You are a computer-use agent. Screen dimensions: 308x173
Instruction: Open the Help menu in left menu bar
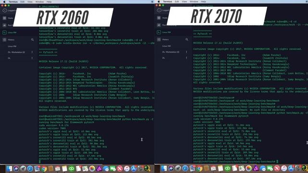(x=49, y=2)
